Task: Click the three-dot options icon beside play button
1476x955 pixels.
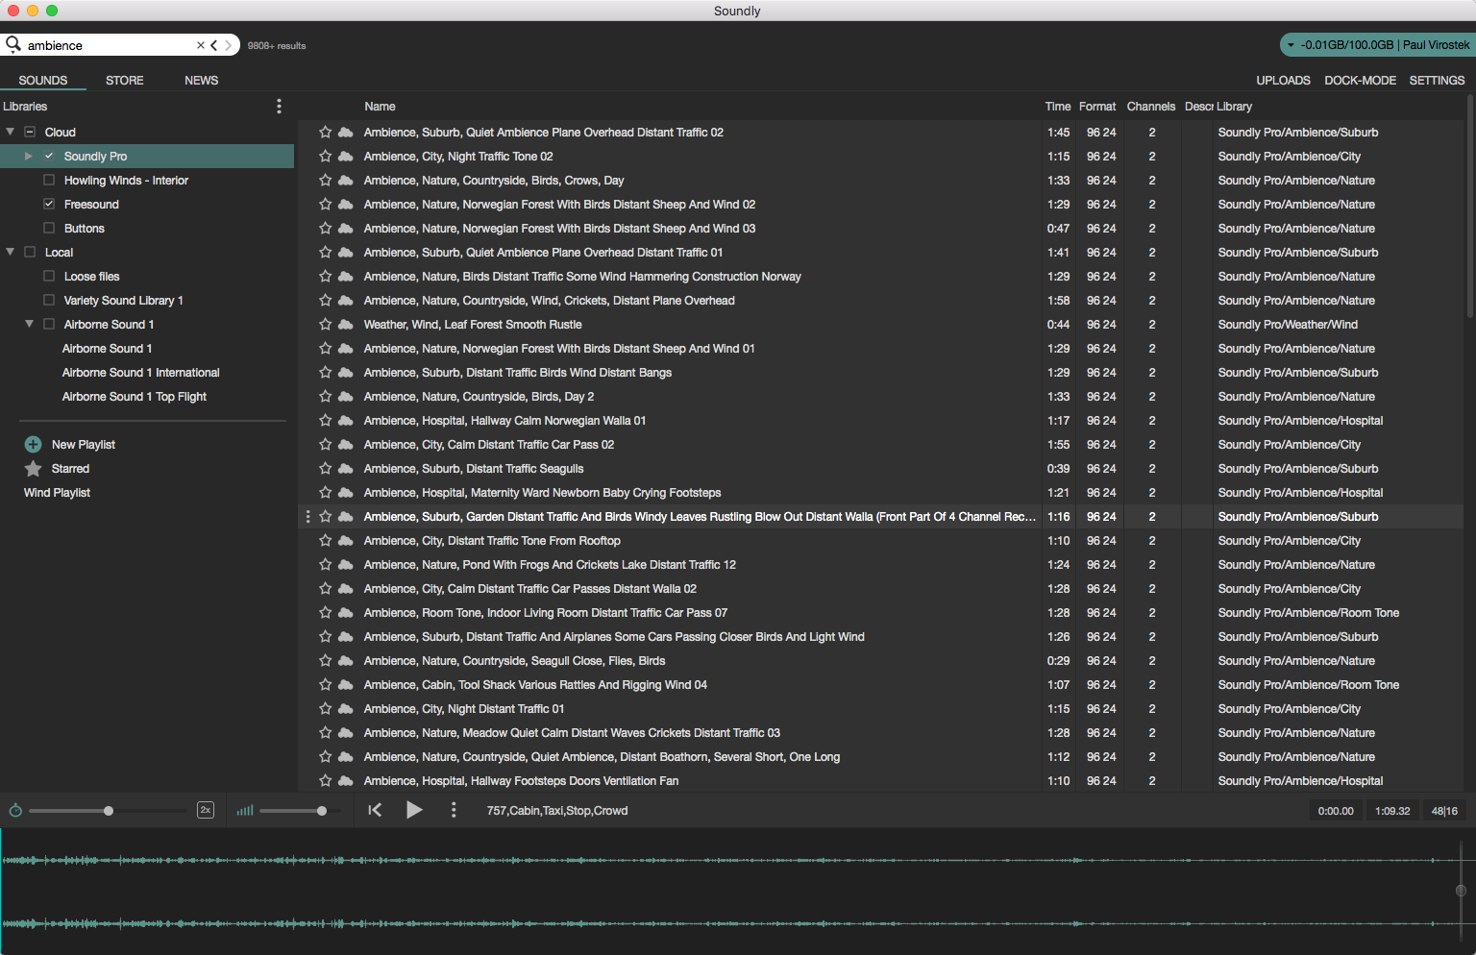Action: pyautogui.click(x=453, y=810)
